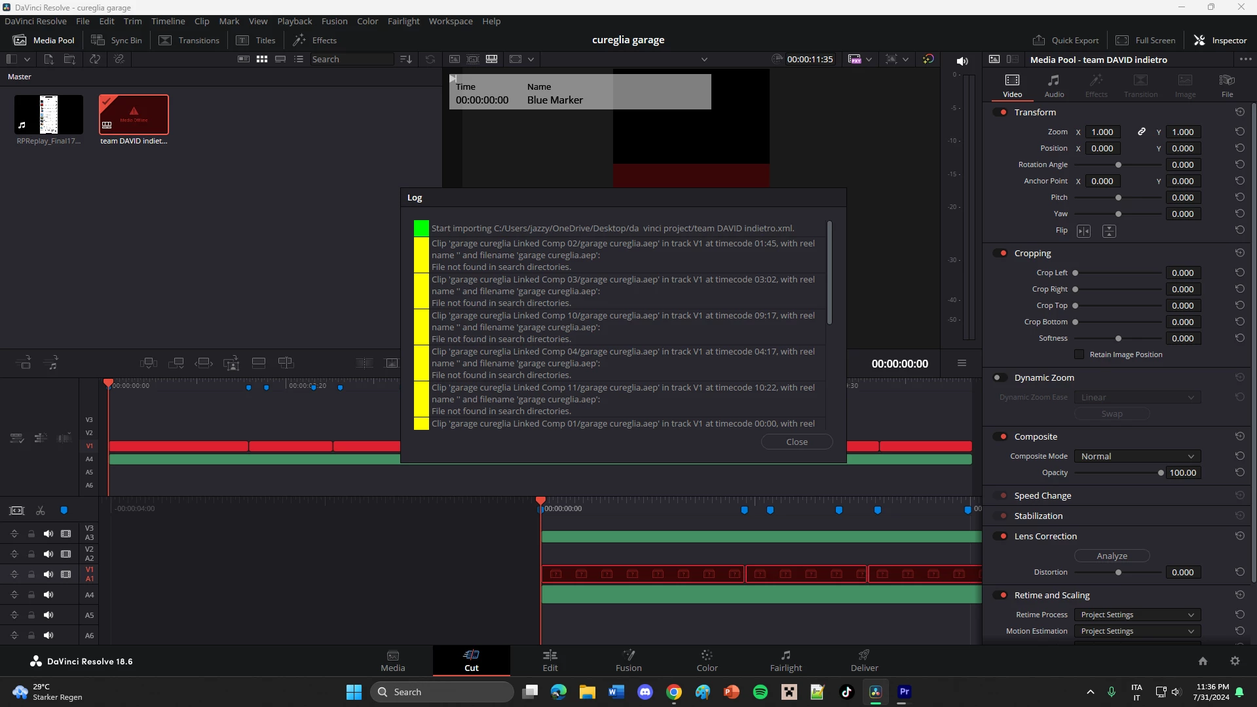Select the razor scissors cut tool
1257x707 pixels.
[x=40, y=510]
